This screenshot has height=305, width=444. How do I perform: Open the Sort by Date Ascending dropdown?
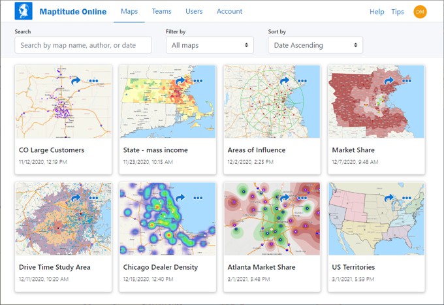pos(315,45)
